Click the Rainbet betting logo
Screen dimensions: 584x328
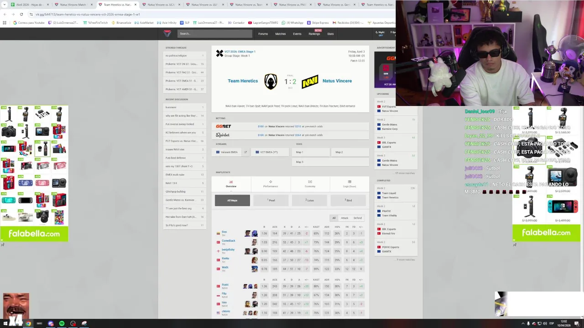[223, 135]
